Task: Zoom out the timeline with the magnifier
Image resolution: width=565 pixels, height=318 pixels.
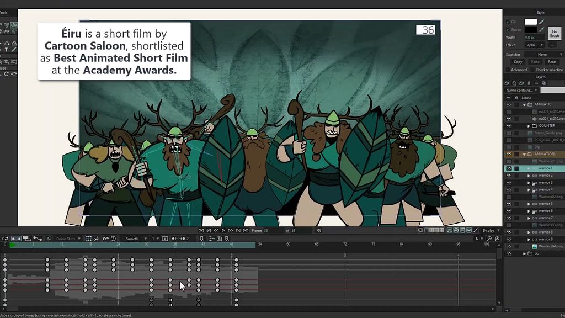Action: tap(489, 239)
